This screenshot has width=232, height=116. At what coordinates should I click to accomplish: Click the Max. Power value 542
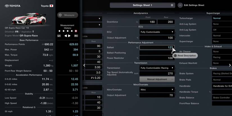pyautogui.click(x=46, y=50)
